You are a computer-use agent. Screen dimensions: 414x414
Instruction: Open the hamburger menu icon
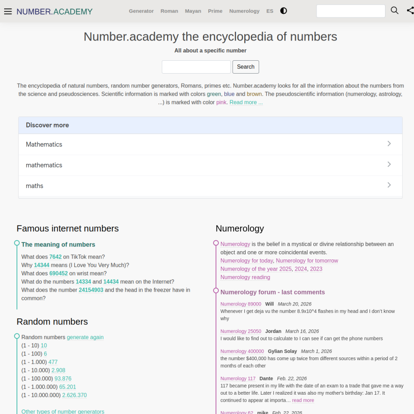coord(8,11)
